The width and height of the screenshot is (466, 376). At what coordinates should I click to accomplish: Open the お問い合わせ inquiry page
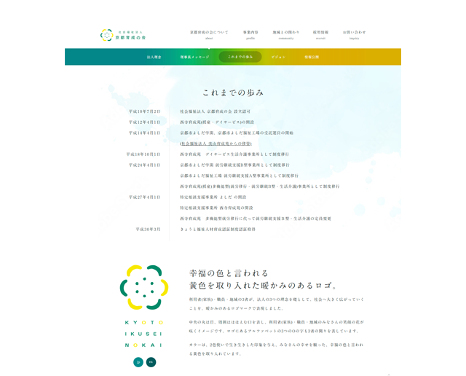click(354, 34)
